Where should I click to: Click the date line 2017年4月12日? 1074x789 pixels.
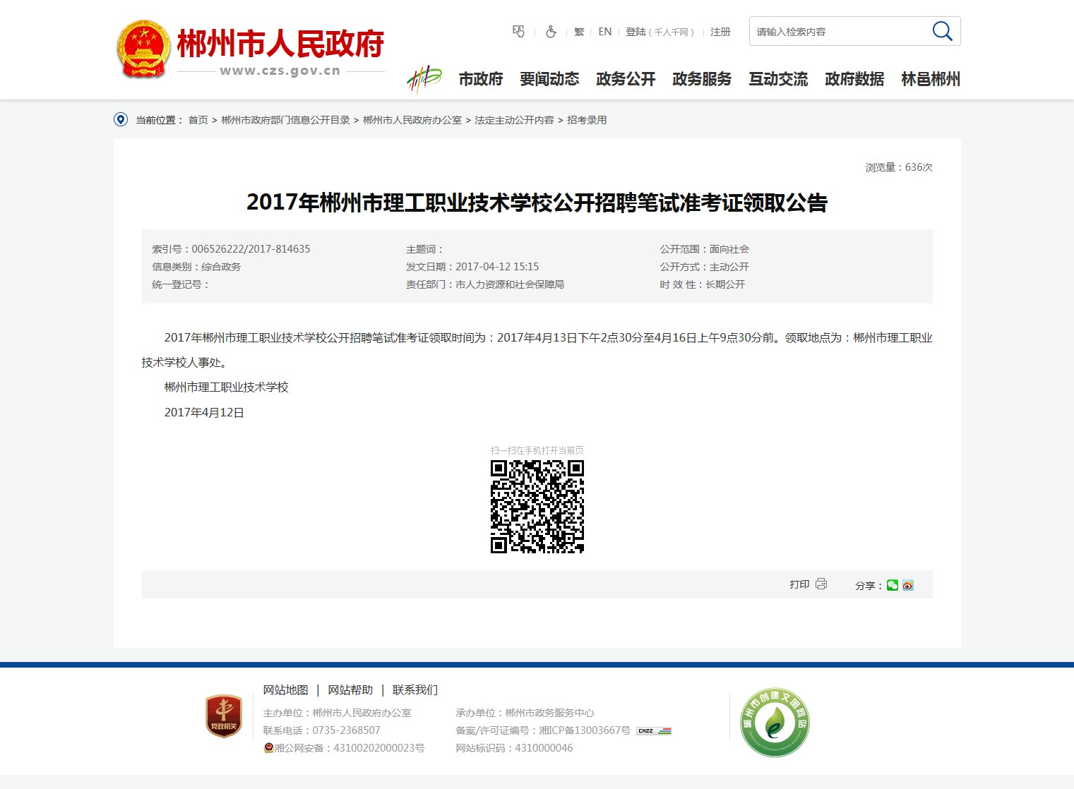204,413
